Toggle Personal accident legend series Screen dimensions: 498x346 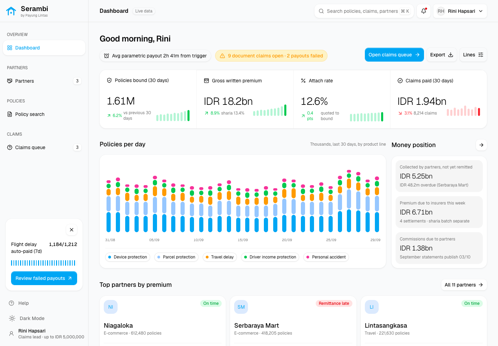pos(326,257)
